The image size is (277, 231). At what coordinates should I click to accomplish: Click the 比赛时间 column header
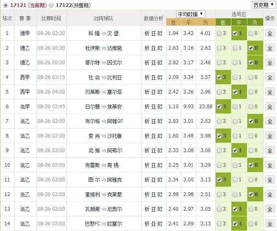pos(51,18)
